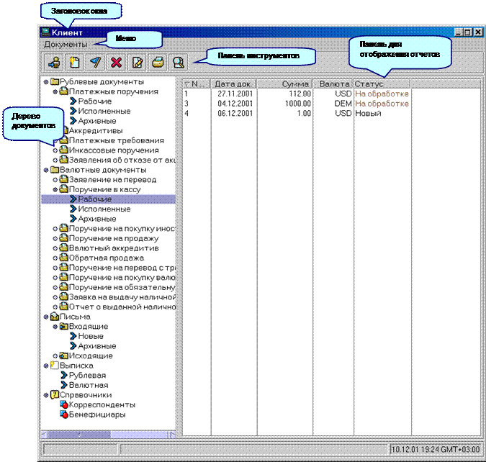Click the envelope icon of Письма
Image resolution: width=486 pixels, height=462 pixels.
pos(55,317)
